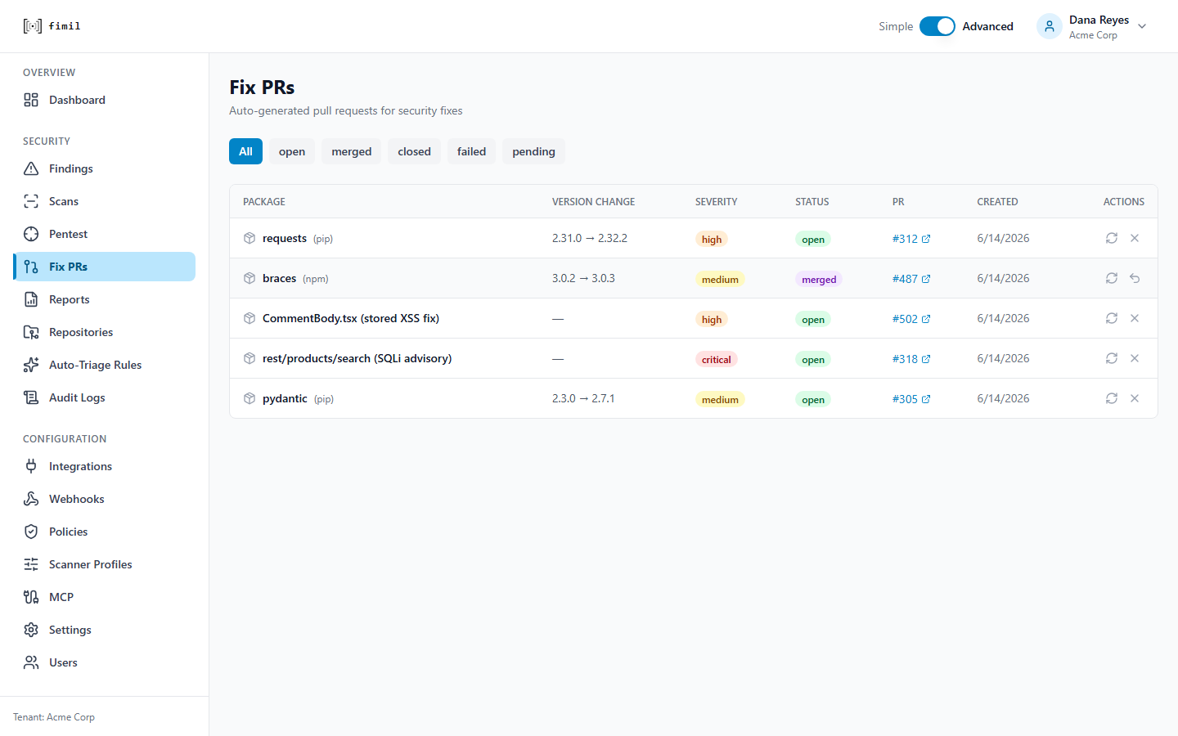Open pull request #312 link
This screenshot has width=1178, height=736.
coord(911,239)
